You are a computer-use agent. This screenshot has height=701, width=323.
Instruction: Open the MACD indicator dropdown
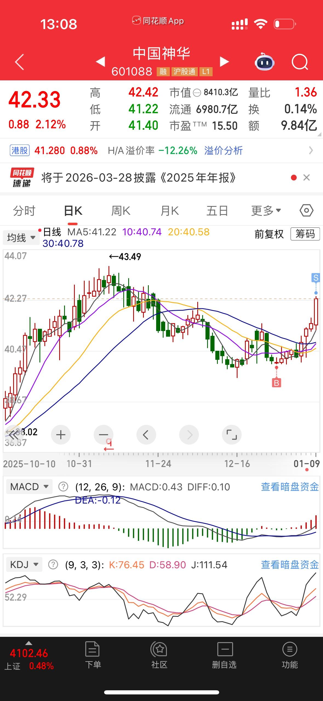pos(29,487)
